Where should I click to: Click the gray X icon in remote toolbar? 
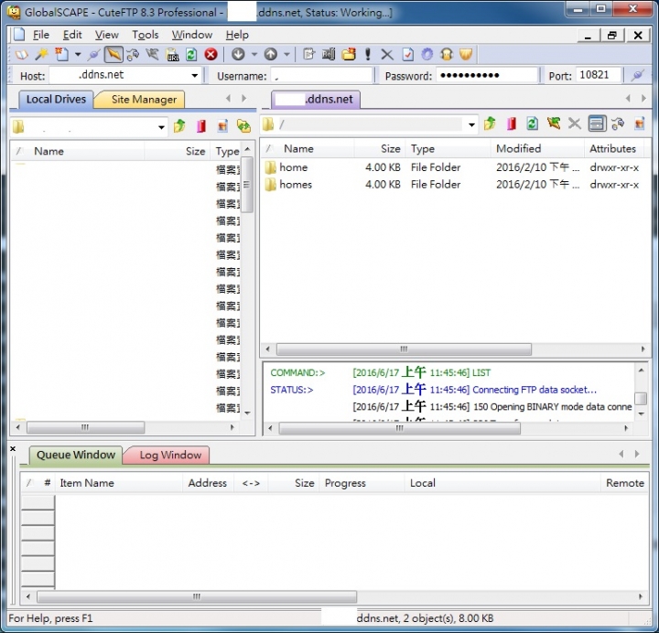tap(575, 123)
